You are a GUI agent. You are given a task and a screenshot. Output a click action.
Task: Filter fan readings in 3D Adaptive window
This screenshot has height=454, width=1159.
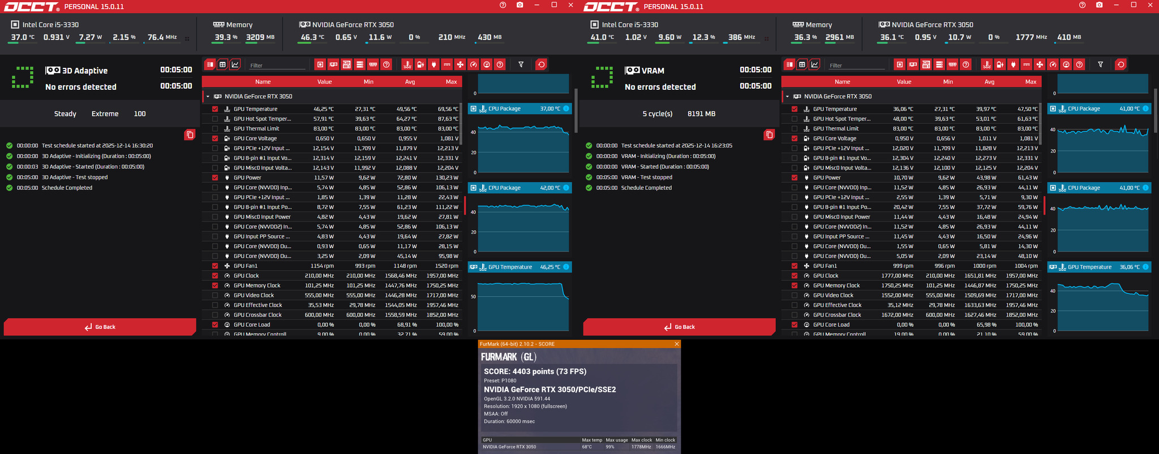coord(460,64)
